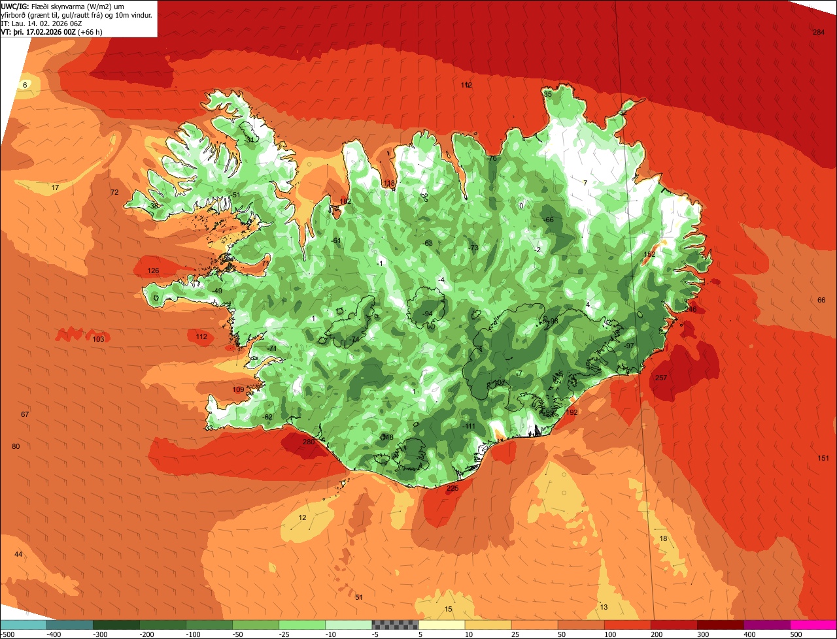Select the checkered -5 to 5 legend swatch
Image resolution: width=837 pixels, height=639 pixels.
click(x=395, y=625)
